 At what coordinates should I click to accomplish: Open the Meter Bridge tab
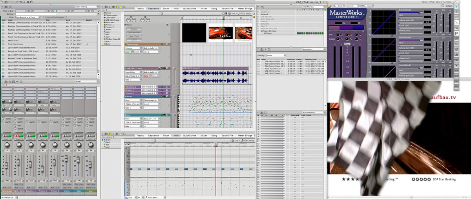point(245,8)
